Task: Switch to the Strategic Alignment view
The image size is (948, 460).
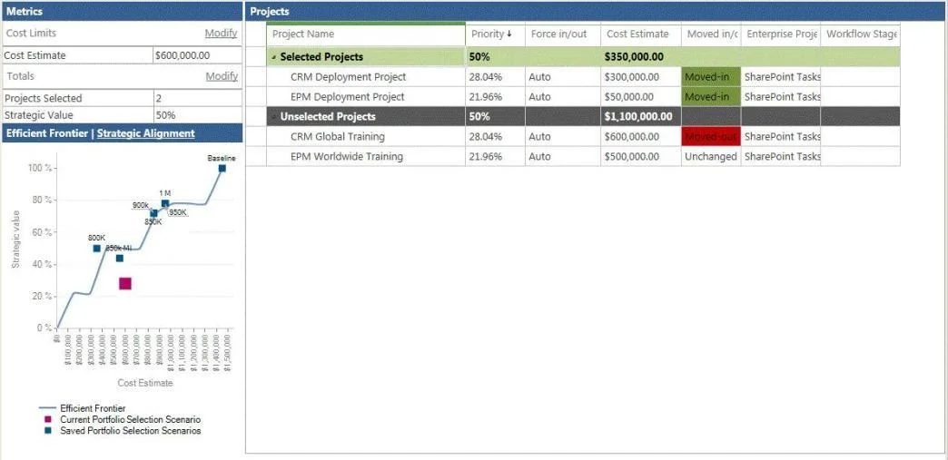Action: [x=145, y=133]
